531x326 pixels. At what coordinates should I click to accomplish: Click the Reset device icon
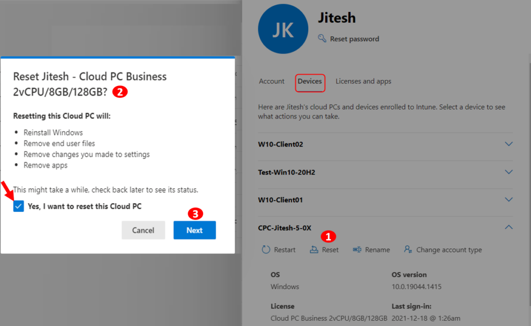(314, 250)
